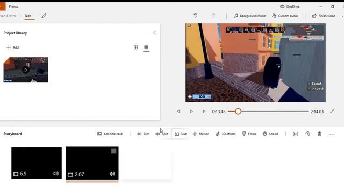Undo the last edit
Image resolution: width=344 pixels, height=194 pixels.
pos(196,16)
